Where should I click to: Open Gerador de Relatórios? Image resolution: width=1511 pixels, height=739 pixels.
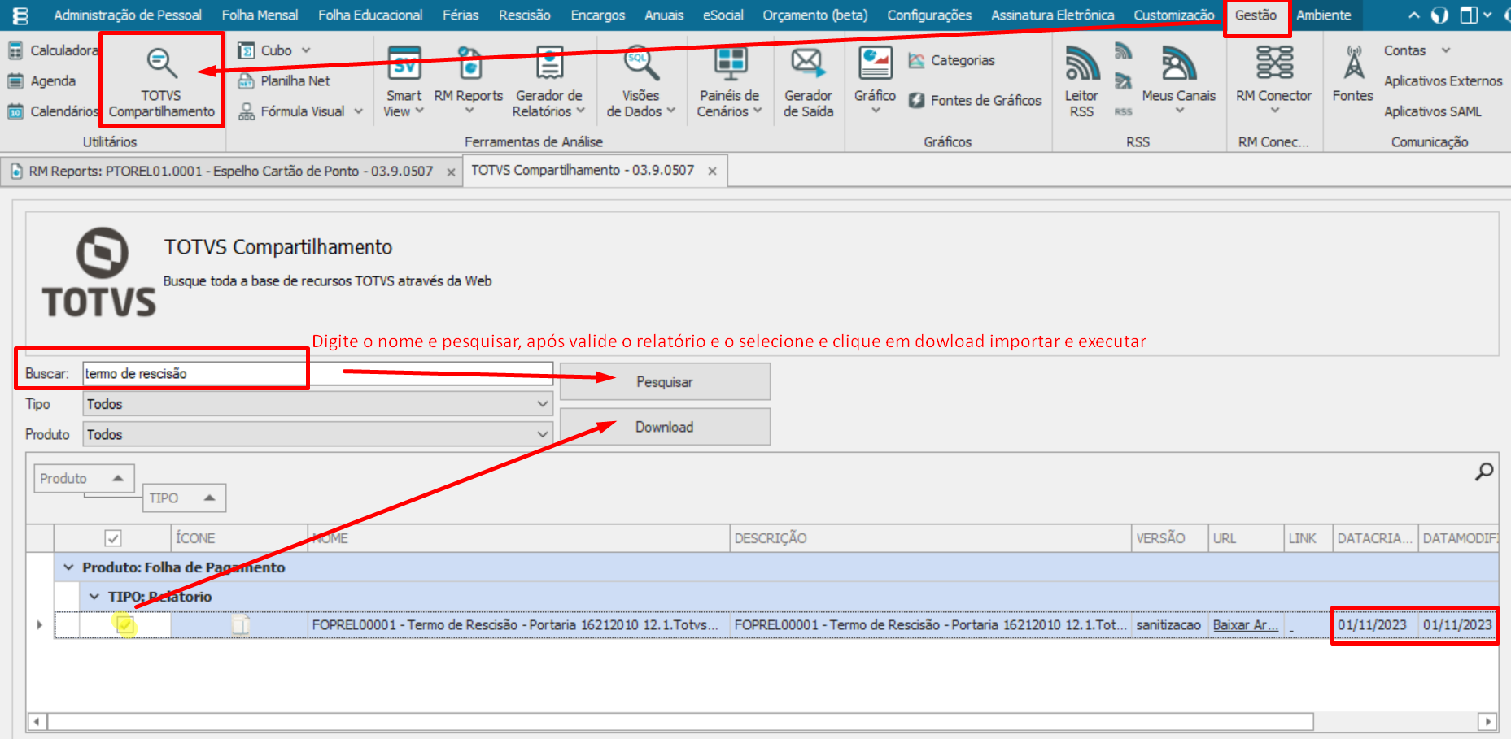pos(549,80)
